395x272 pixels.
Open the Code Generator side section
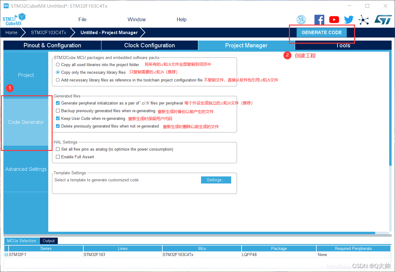[26, 122]
